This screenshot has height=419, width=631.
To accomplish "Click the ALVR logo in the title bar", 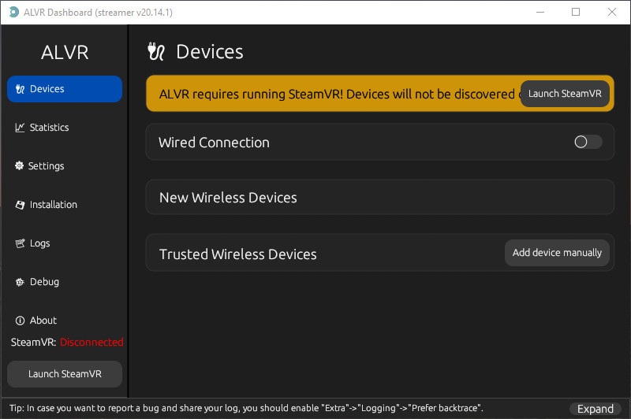I will (x=13, y=12).
